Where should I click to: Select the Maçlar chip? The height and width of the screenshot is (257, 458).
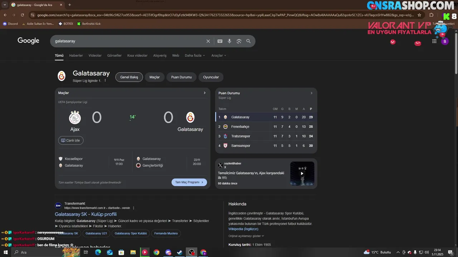coord(155,77)
